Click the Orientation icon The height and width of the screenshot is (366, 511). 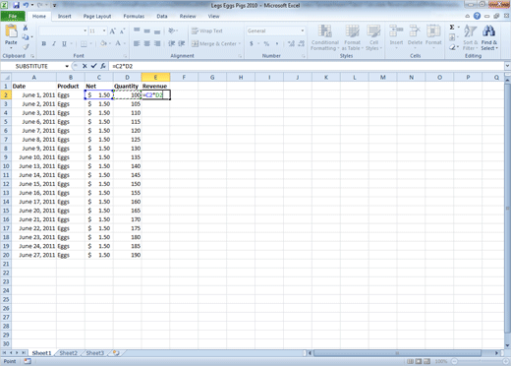coord(172,30)
